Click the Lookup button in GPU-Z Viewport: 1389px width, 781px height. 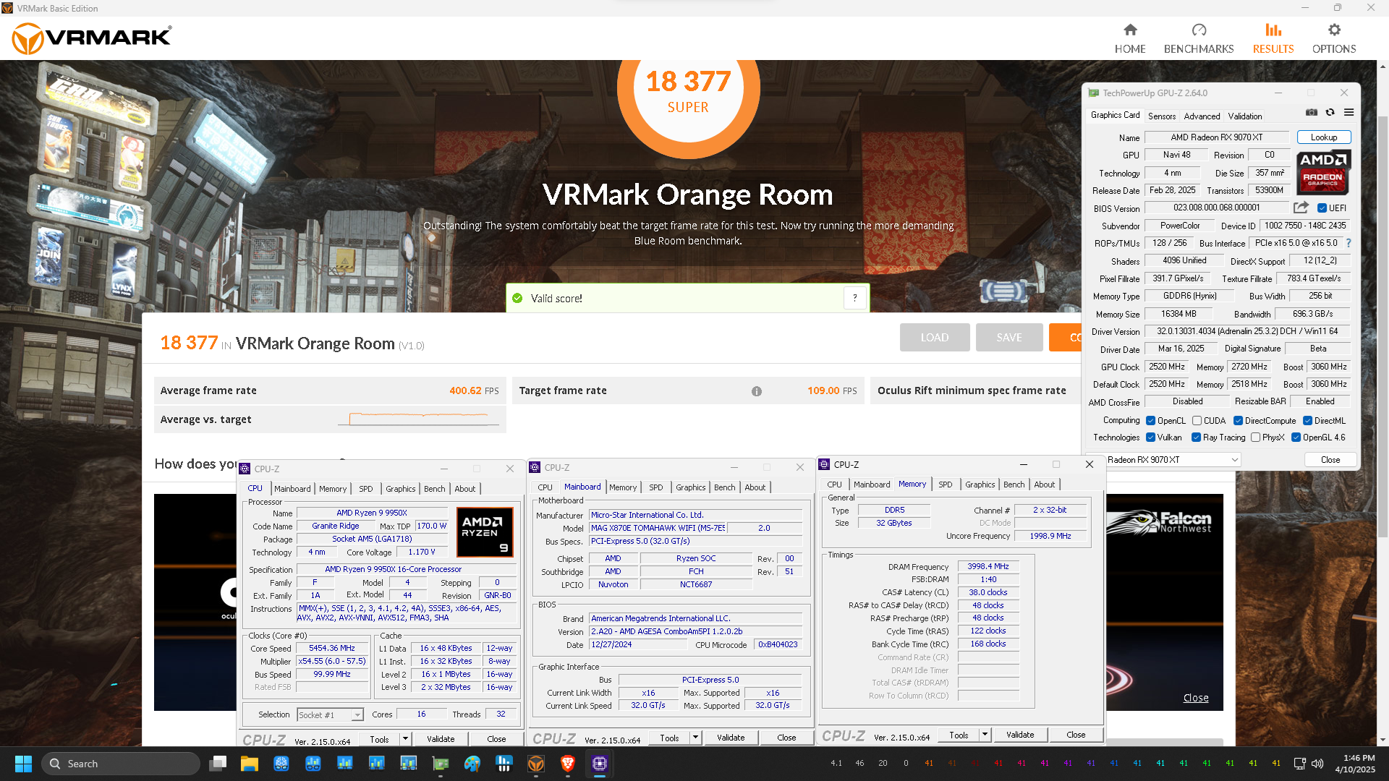(x=1324, y=137)
